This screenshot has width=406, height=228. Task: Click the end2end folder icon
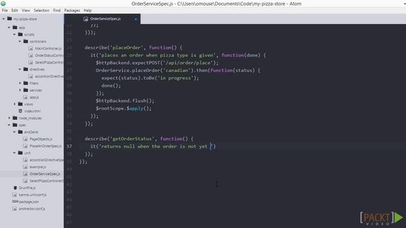click(20, 132)
